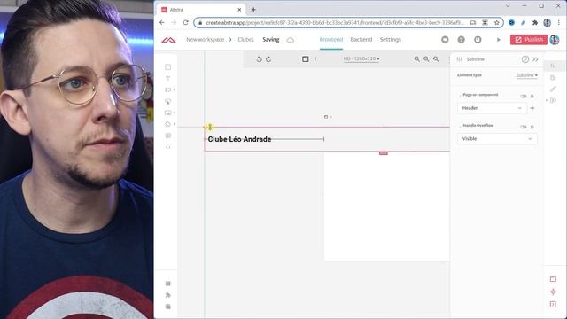Image resolution: width=567 pixels, height=319 pixels.
Task: Expand the input tool submenu arrow
Action: pyautogui.click(x=175, y=89)
